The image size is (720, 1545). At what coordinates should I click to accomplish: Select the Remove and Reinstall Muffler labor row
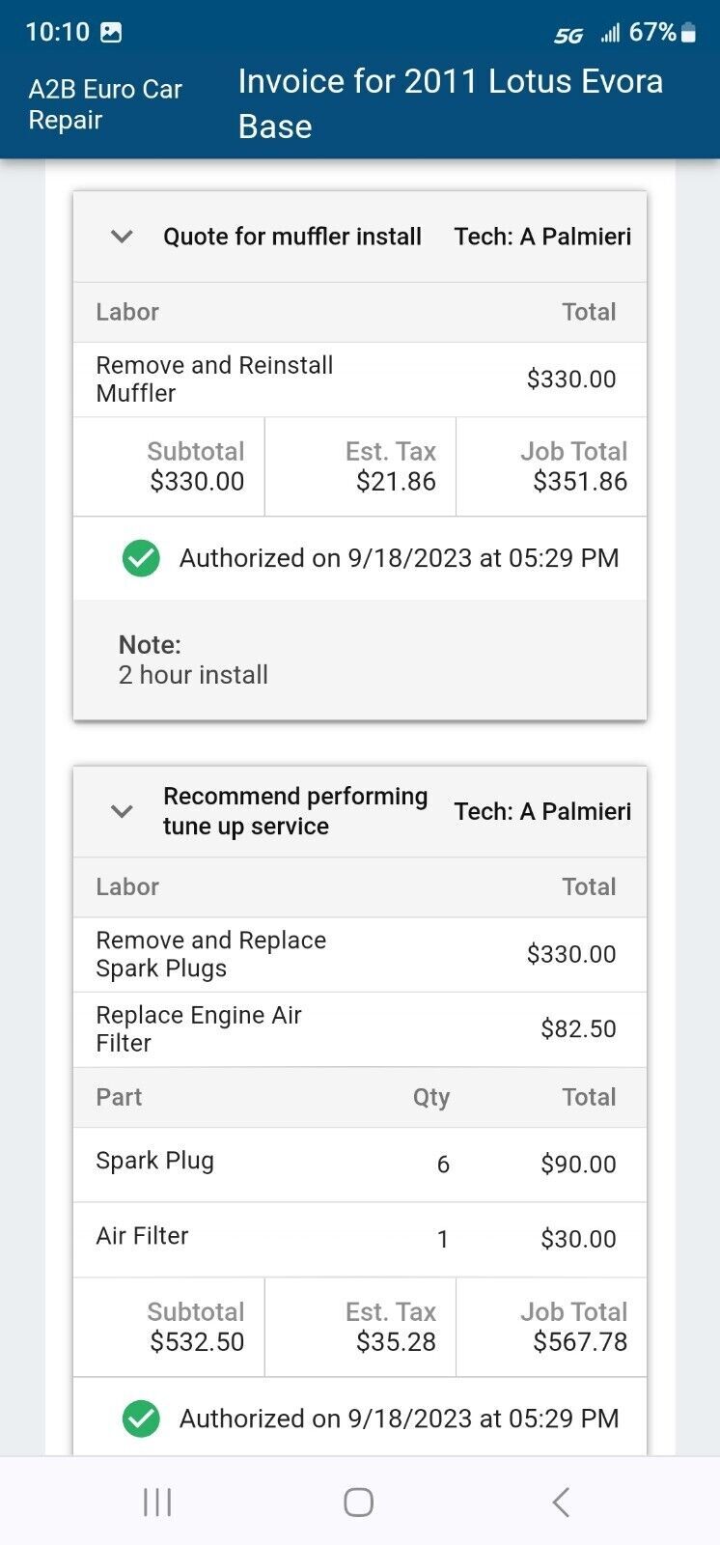pyautogui.click(x=359, y=379)
